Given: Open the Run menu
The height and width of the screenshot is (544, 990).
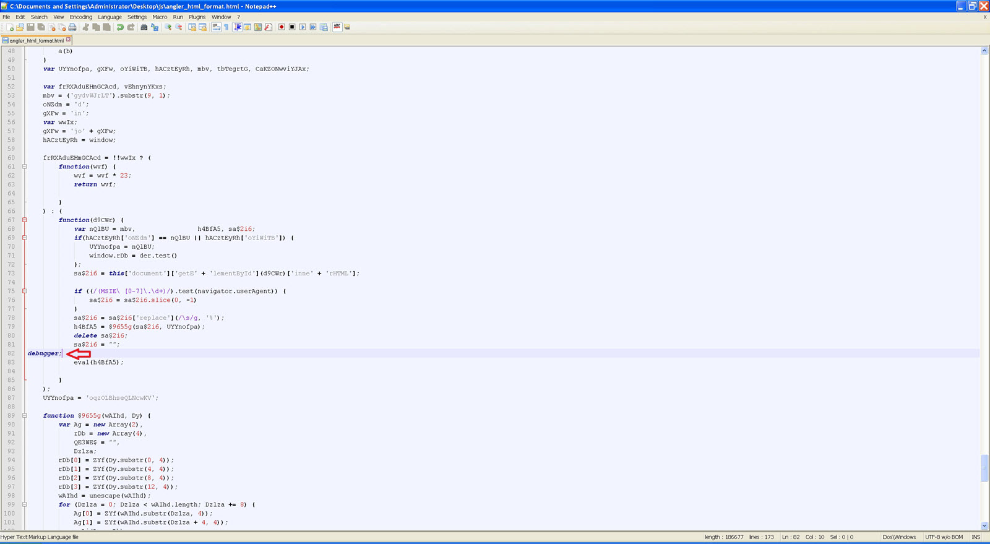Looking at the screenshot, I should pyautogui.click(x=178, y=17).
